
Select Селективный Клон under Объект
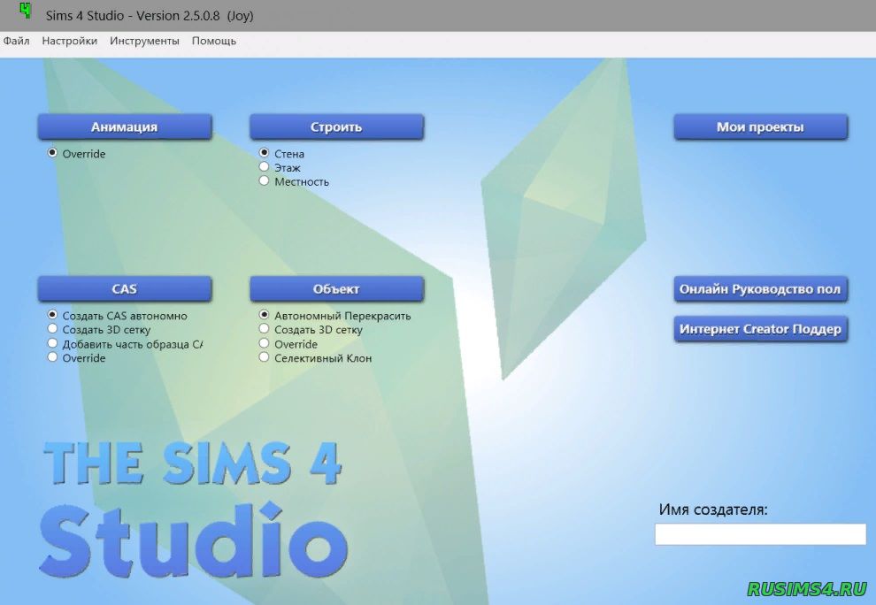[265, 357]
